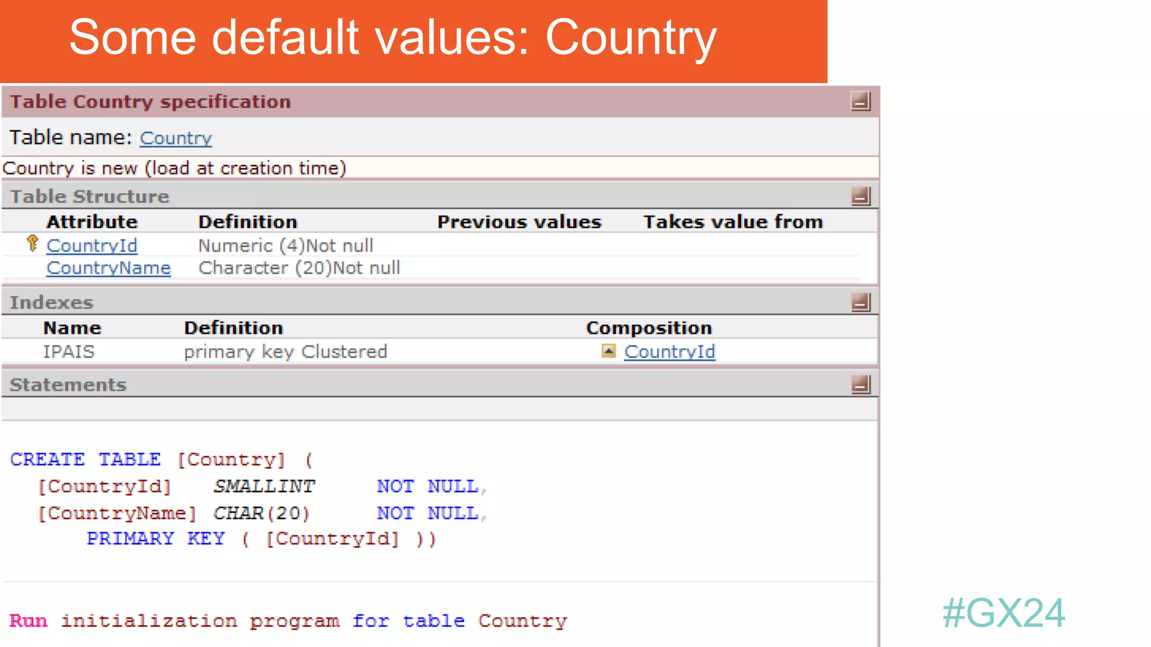Click the Some default values slide title
The image size is (1151, 647).
click(392, 38)
